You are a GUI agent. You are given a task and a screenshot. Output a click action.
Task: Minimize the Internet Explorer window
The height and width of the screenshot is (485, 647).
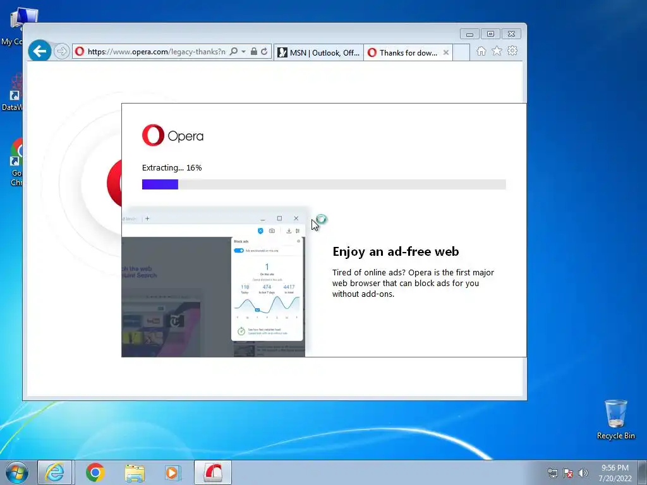pyautogui.click(x=469, y=34)
